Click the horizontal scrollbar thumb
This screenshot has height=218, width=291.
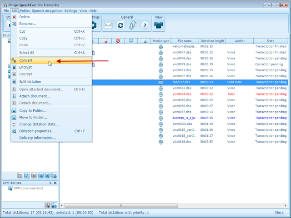(121, 205)
